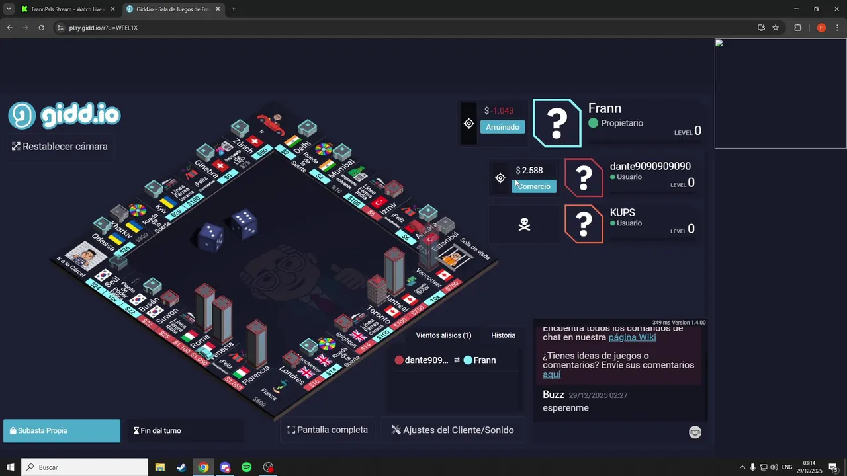Toggle Pantalla completa mode
This screenshot has height=476, width=847.
coord(328,430)
